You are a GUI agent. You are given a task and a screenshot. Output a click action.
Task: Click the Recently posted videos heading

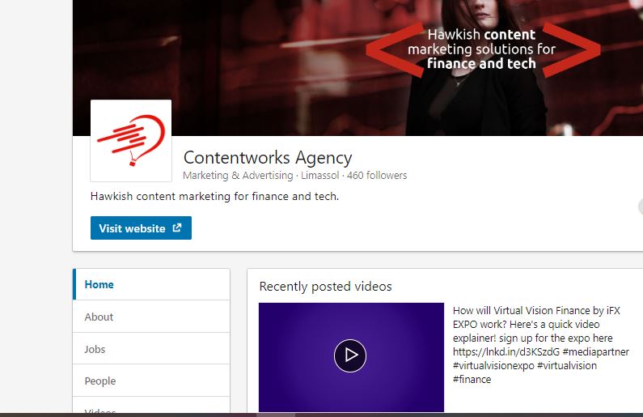[x=326, y=286]
